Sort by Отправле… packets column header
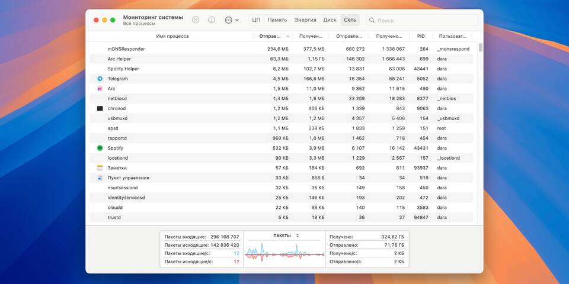 pyautogui.click(x=349, y=36)
